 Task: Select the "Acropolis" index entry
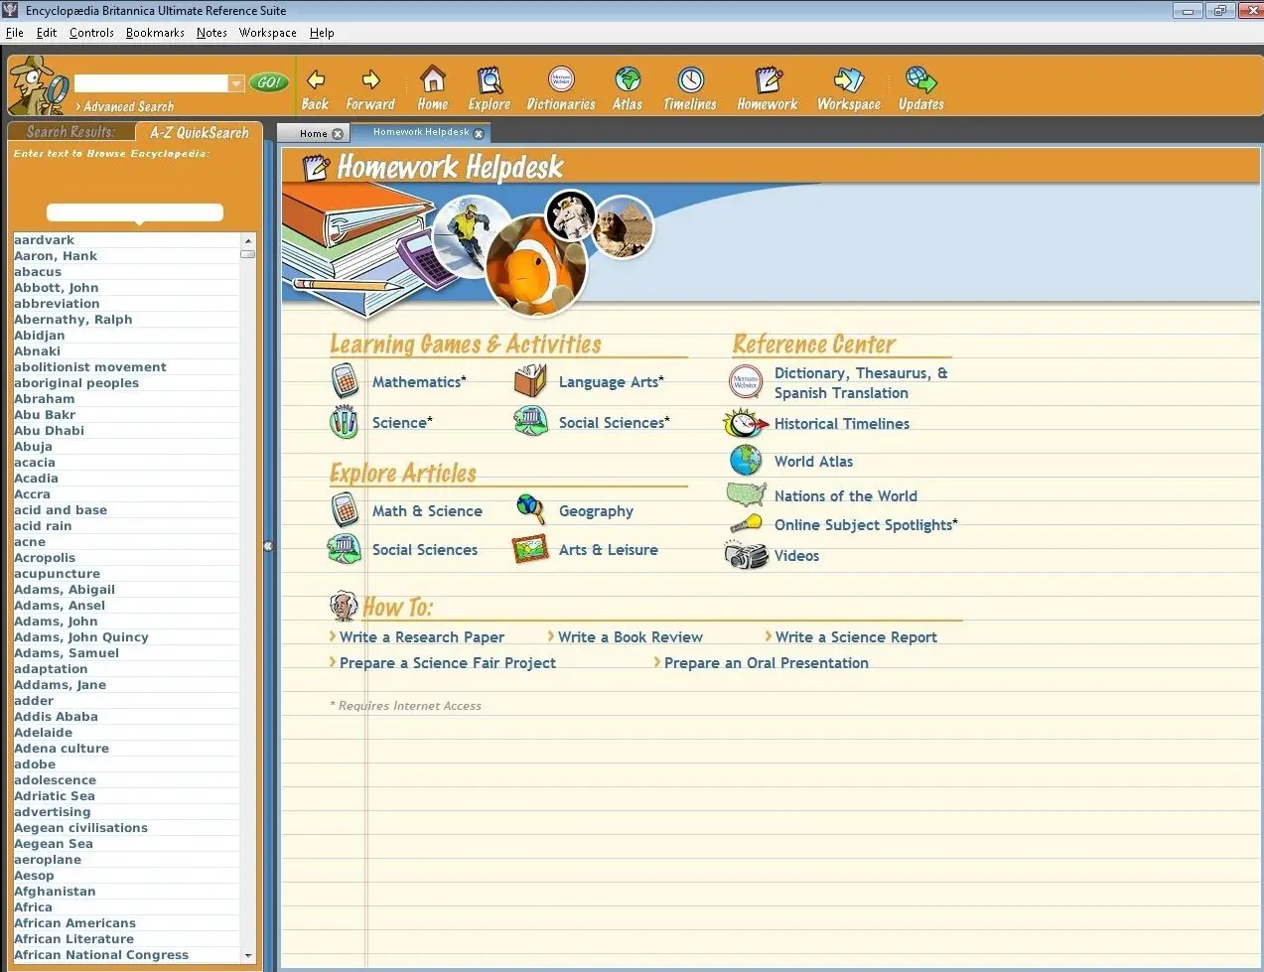pos(126,558)
